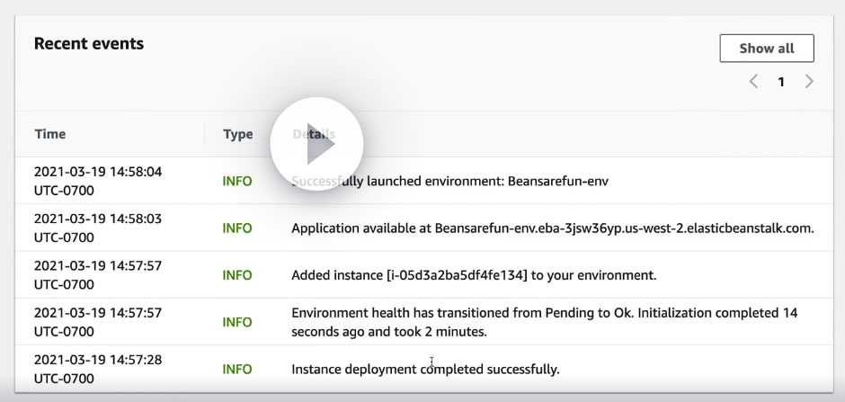
Task: Go to next events page arrow
Action: (809, 82)
